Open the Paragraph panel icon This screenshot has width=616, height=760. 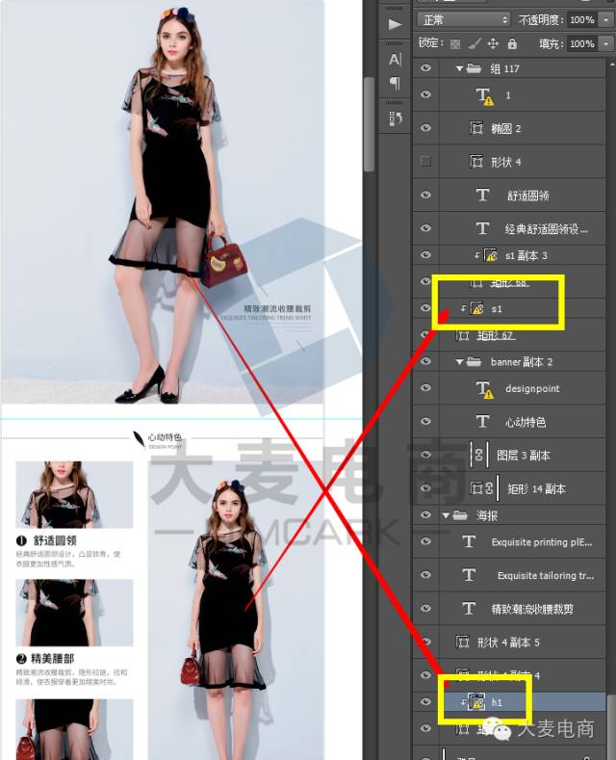tap(395, 84)
